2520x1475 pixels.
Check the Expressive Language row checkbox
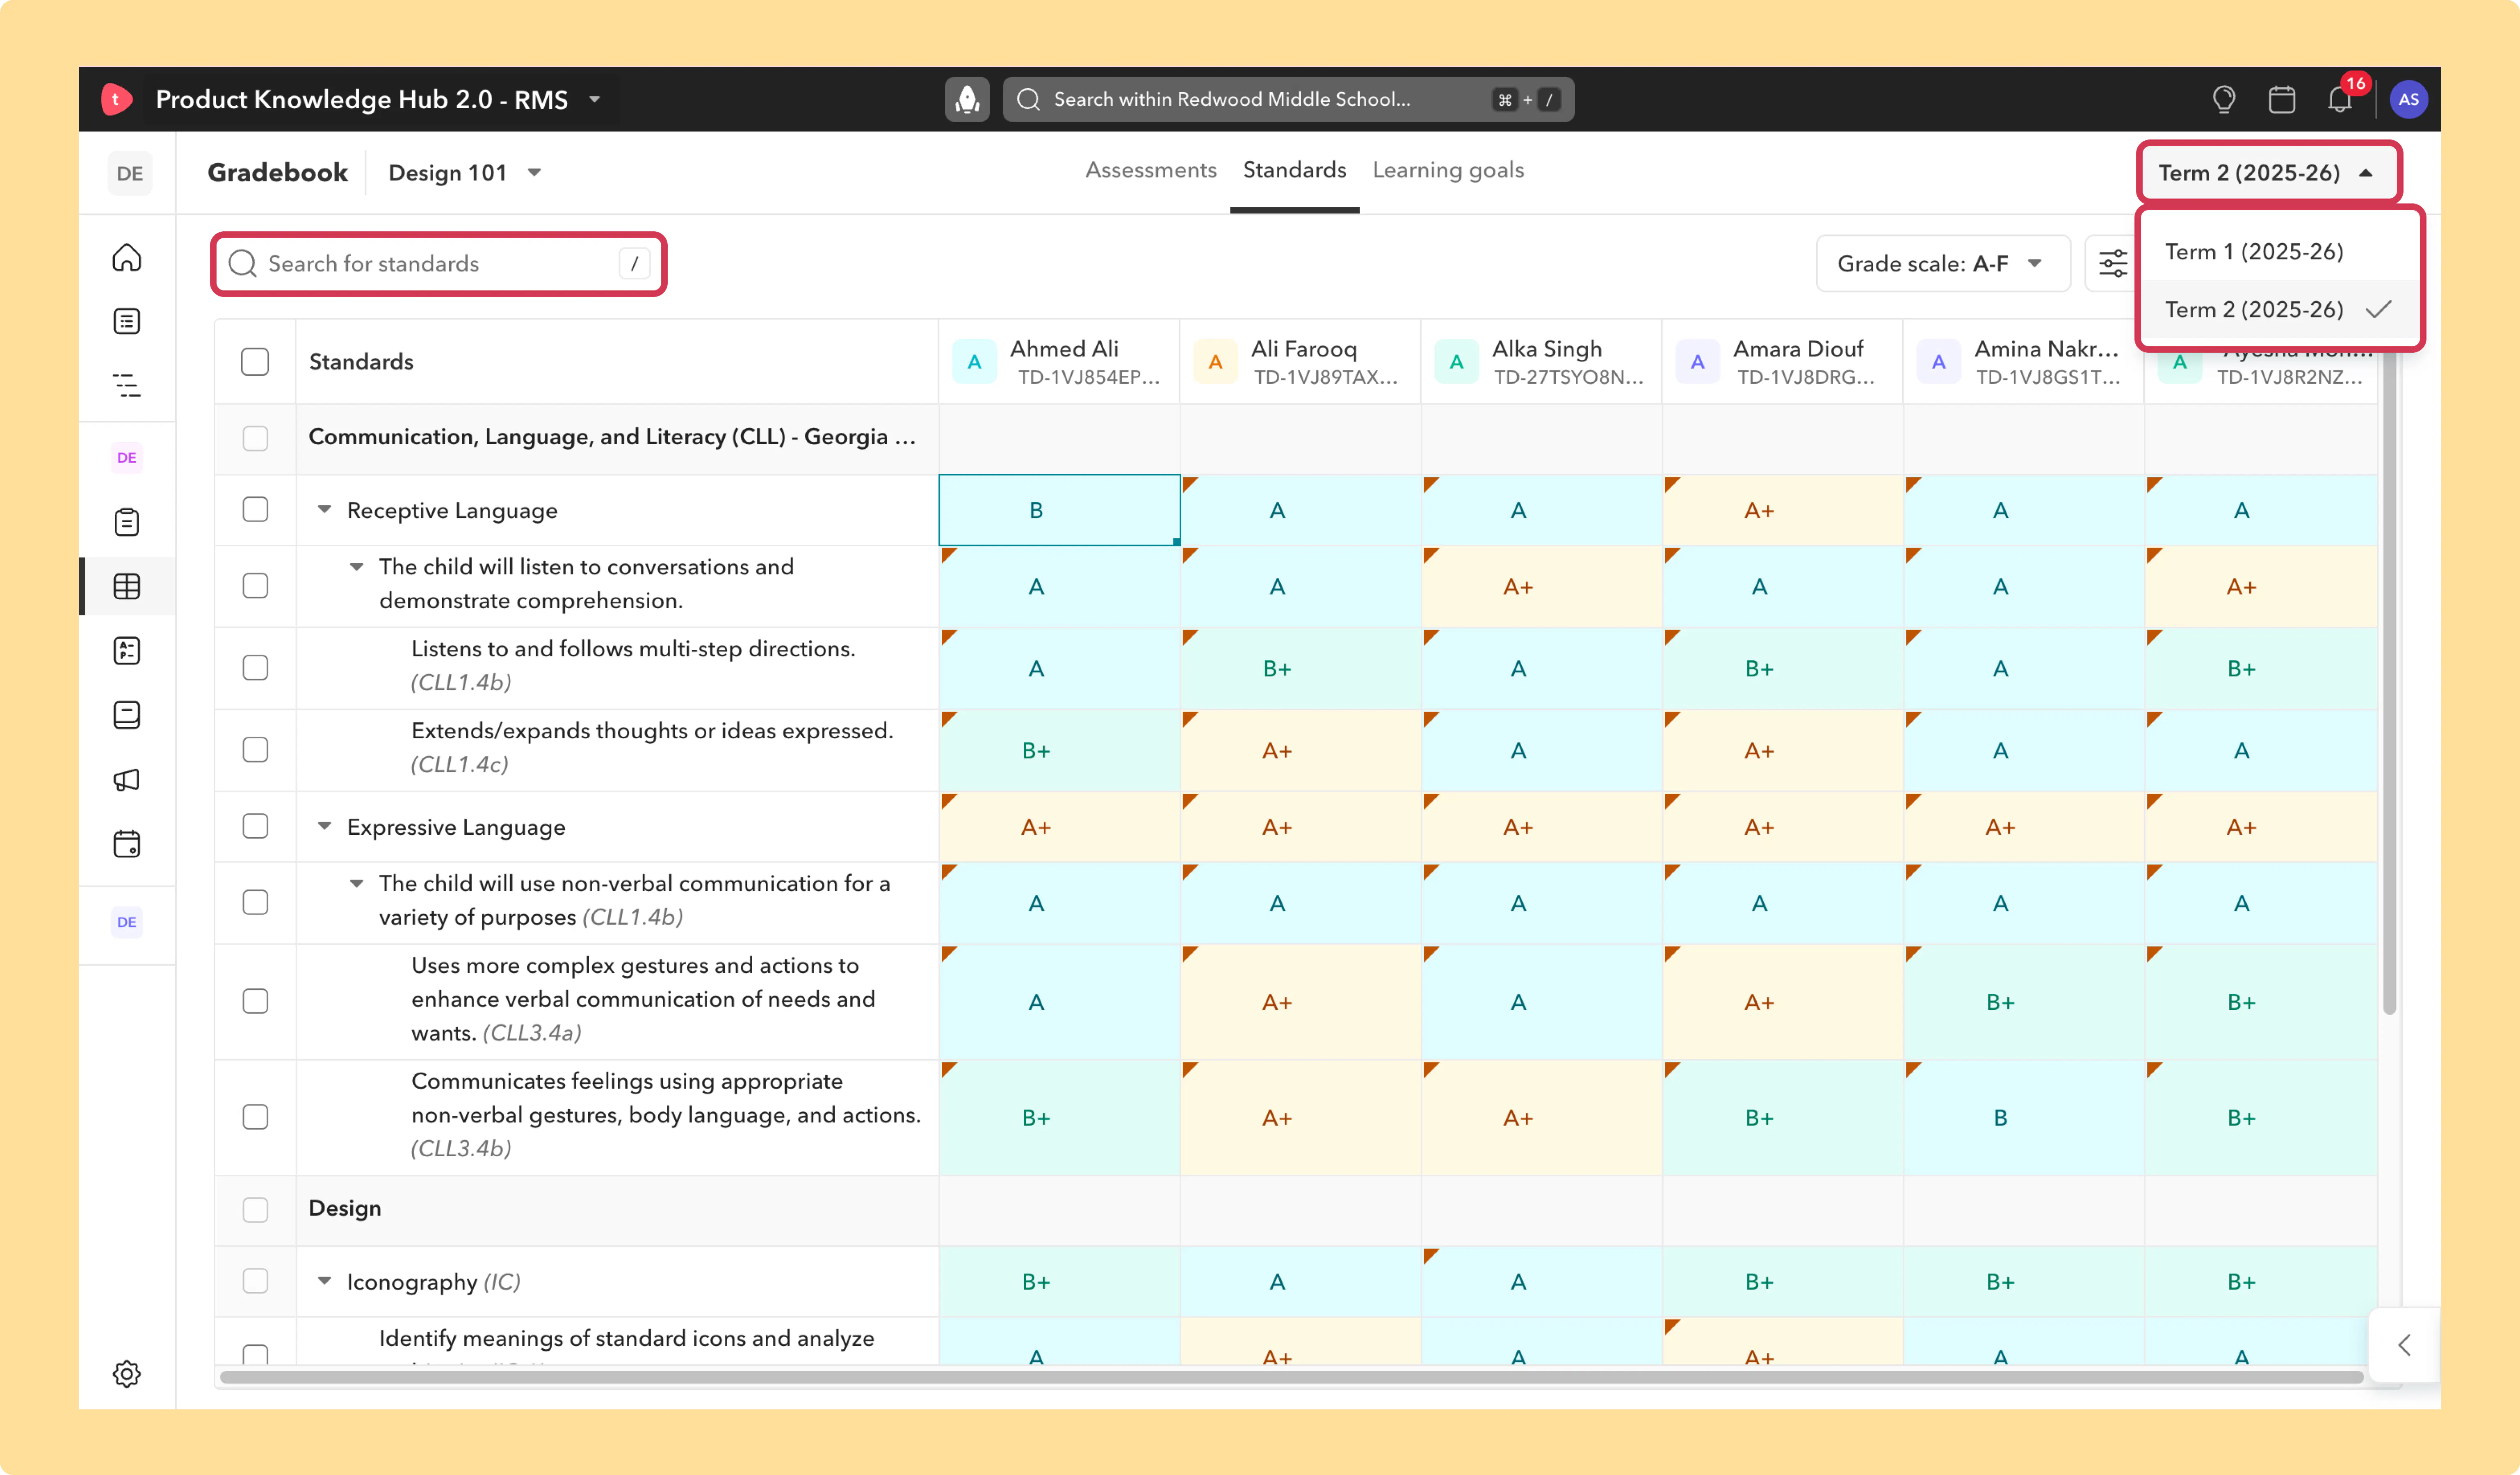coord(255,826)
